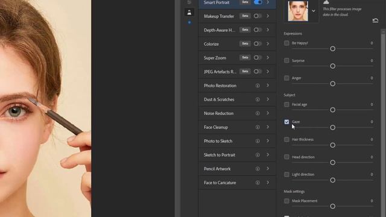Switch on the Colorize filter toggle
This screenshot has width=386, height=217.
pos(258,44)
